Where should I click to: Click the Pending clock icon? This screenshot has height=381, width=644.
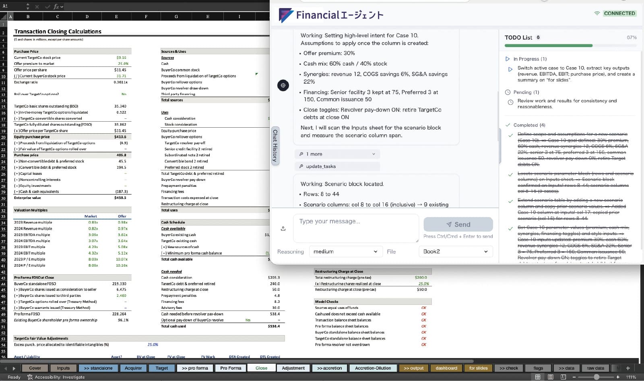pos(508,92)
